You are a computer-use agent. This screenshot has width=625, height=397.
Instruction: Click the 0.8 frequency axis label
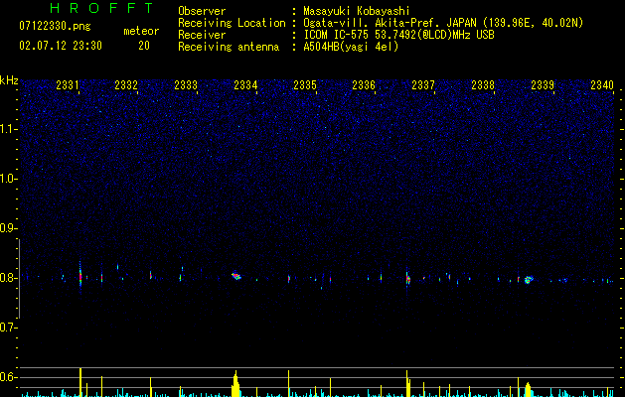coord(8,278)
